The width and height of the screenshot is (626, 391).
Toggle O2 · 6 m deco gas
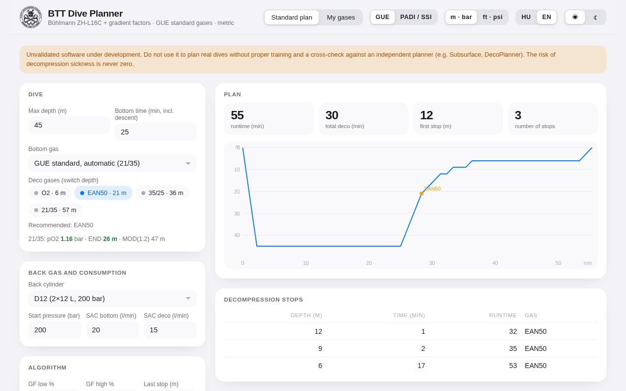click(50, 193)
